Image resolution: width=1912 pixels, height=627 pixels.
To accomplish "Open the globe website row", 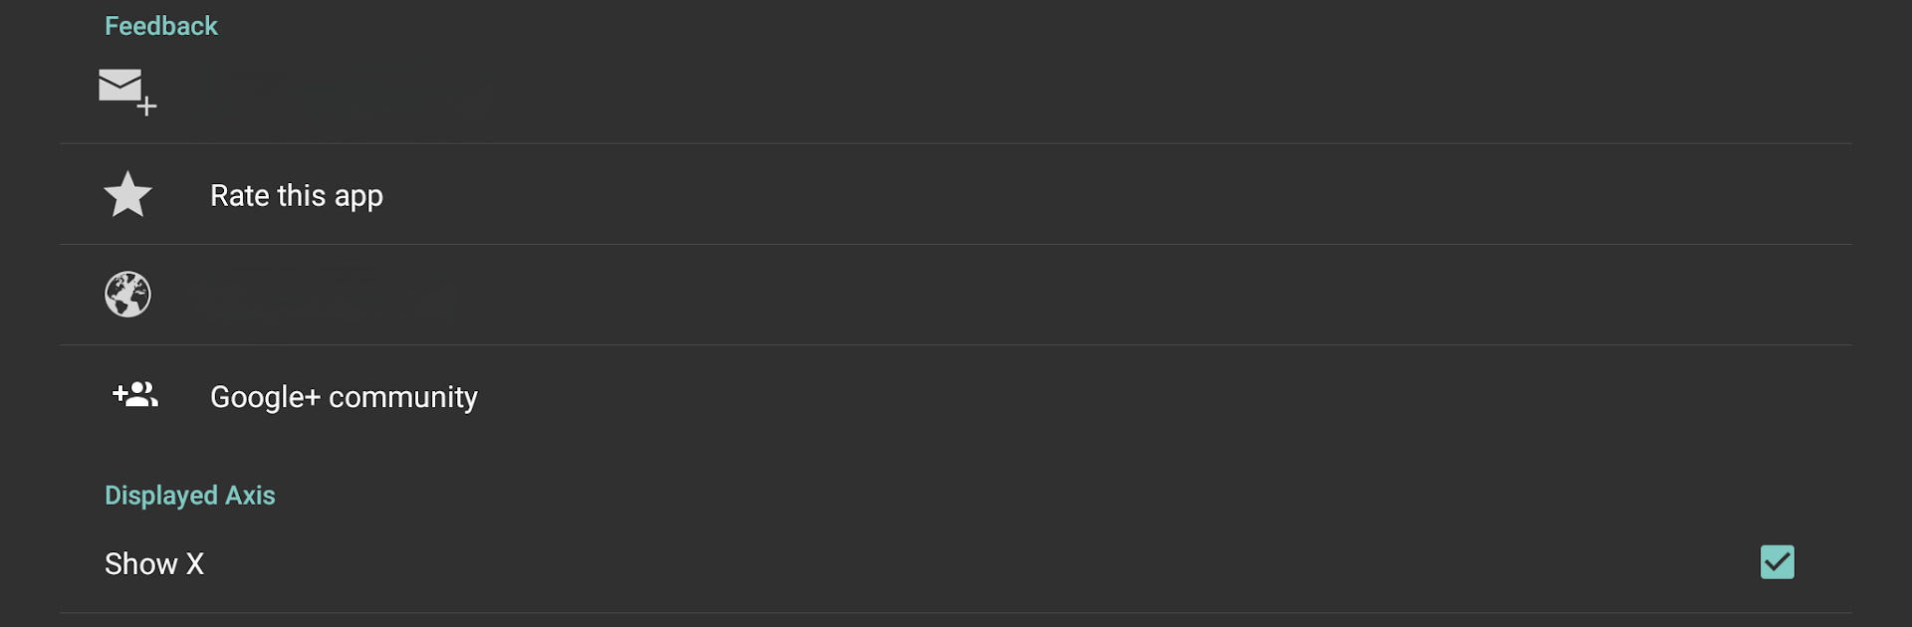I will coord(956,295).
